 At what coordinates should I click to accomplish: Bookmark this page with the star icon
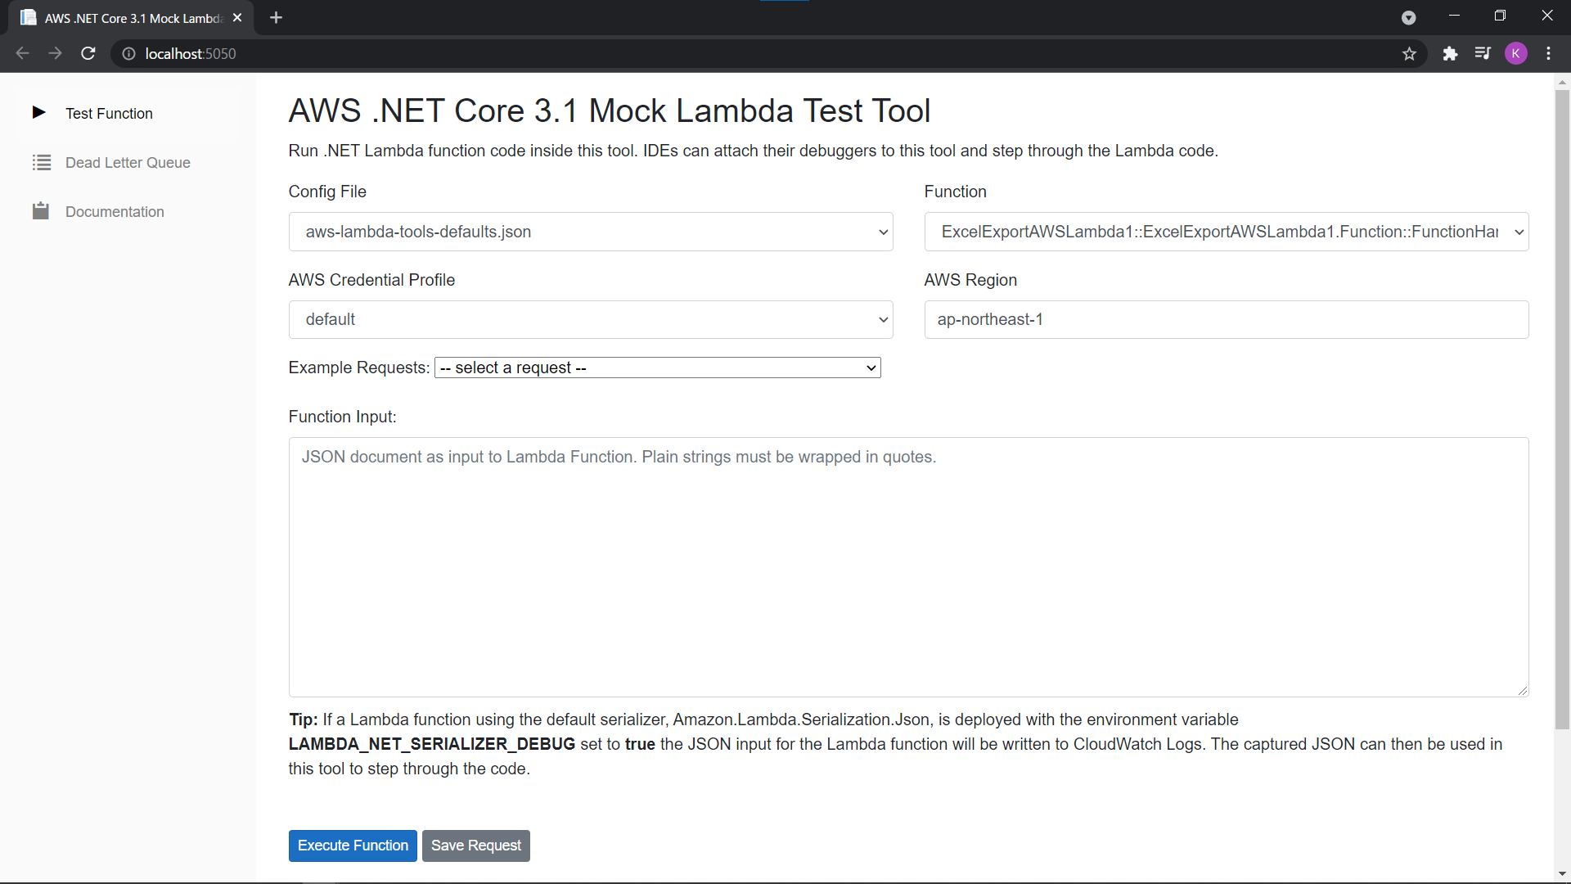click(1409, 53)
